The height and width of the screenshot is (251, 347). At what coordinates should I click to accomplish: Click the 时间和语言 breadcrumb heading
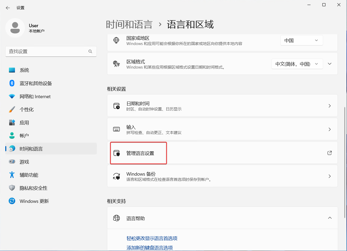(129, 25)
